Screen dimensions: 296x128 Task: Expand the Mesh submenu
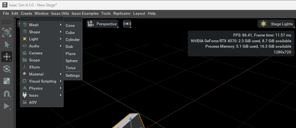[x=42, y=25]
